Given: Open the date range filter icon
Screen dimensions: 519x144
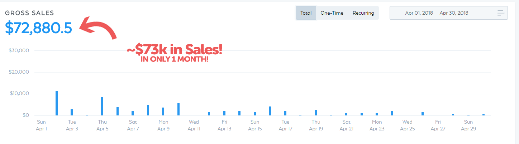Looking at the screenshot, I should [501, 13].
